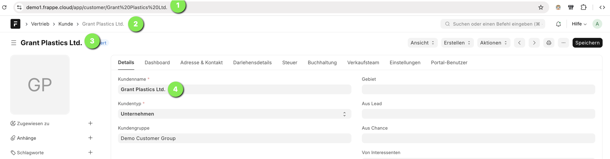Click the print icon button

[549, 43]
